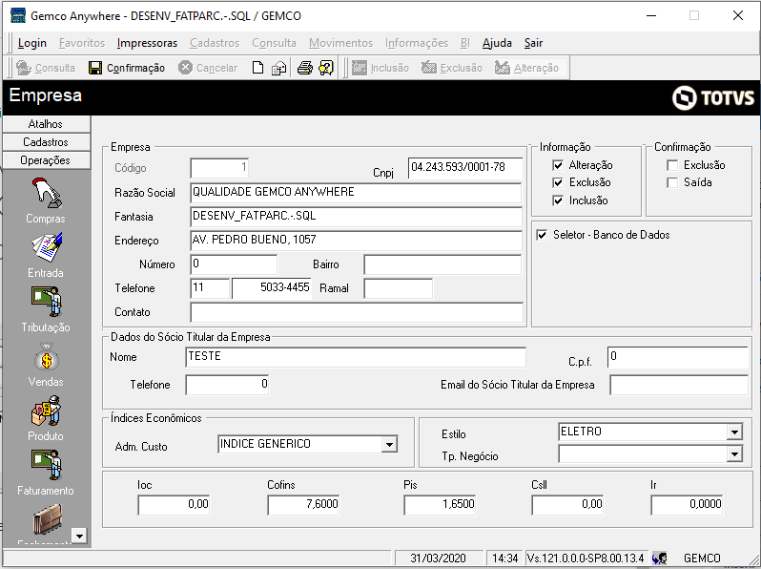
Task: Click the printer toolbar icon
Action: point(305,68)
